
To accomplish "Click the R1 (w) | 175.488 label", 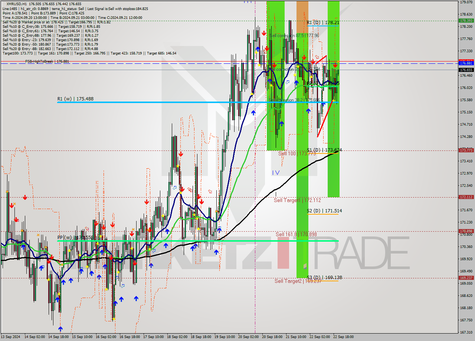I will coord(75,99).
